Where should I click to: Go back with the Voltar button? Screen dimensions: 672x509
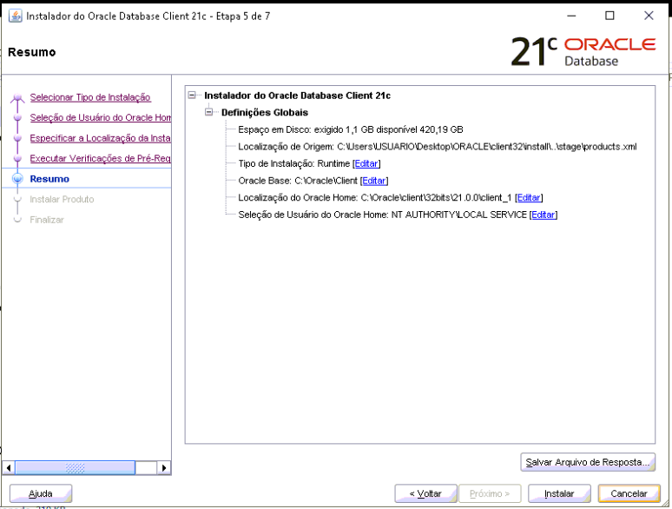(x=425, y=493)
